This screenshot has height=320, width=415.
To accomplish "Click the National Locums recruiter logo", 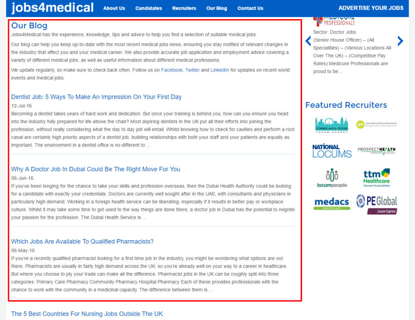I will pos(332,150).
